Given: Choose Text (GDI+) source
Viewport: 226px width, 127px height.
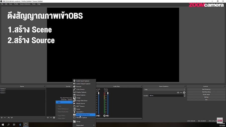Looking at the screenshot, I should point(84,112).
